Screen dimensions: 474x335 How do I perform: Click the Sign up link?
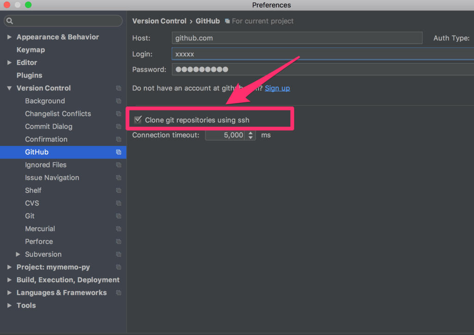277,88
